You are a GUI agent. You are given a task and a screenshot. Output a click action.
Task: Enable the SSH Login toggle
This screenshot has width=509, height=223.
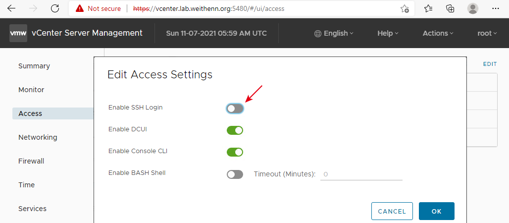(x=235, y=109)
